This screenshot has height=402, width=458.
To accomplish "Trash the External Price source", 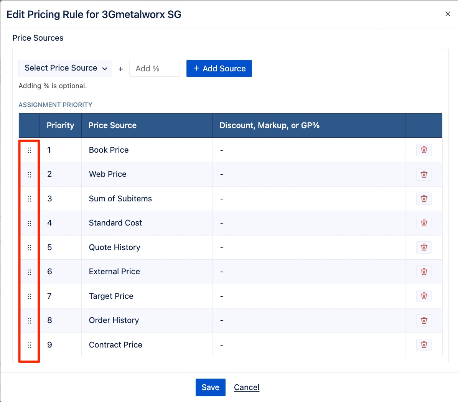I will coord(424,272).
